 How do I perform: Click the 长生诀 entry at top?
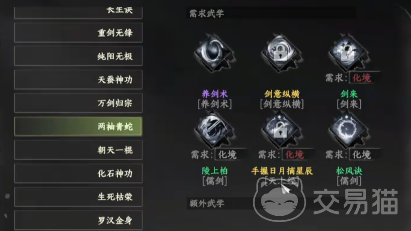(78, 13)
